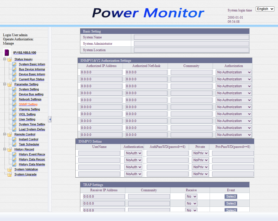Click the System Name input field
Viewport: 278px width, 221px height.
click(191, 37)
